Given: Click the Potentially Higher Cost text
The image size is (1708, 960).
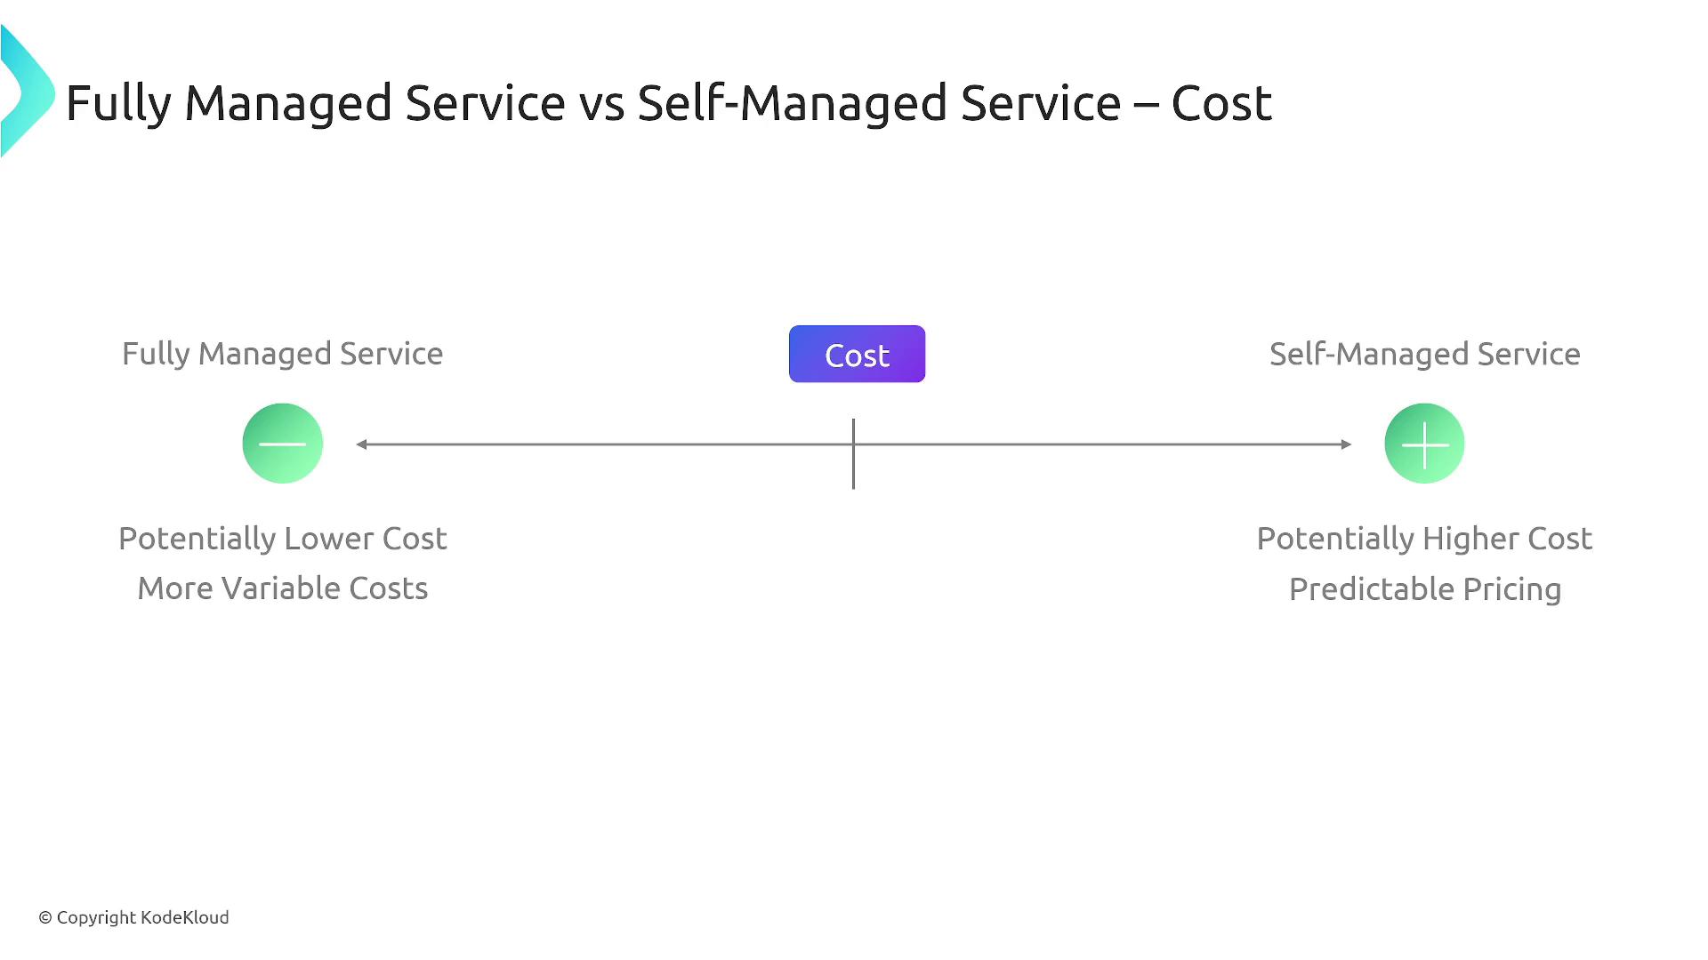Looking at the screenshot, I should [1424, 539].
